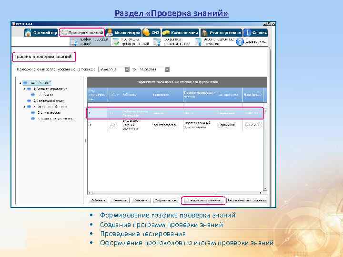Open the Сервис tab
343x257 pixels.
click(255, 33)
